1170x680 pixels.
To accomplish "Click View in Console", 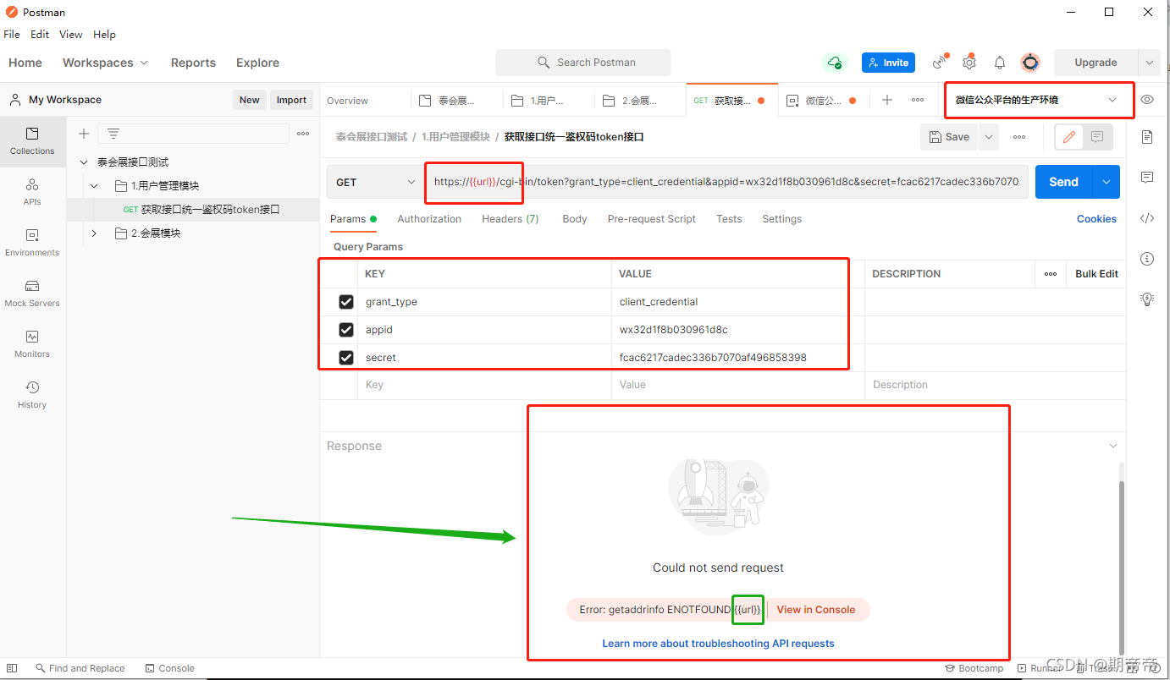I will [x=816, y=610].
